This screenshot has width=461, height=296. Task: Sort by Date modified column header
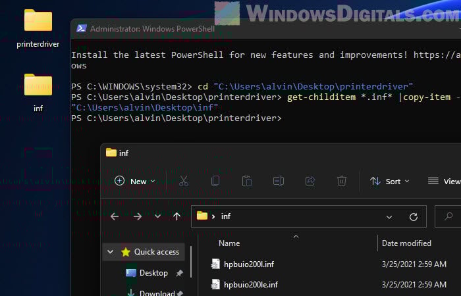(x=406, y=243)
